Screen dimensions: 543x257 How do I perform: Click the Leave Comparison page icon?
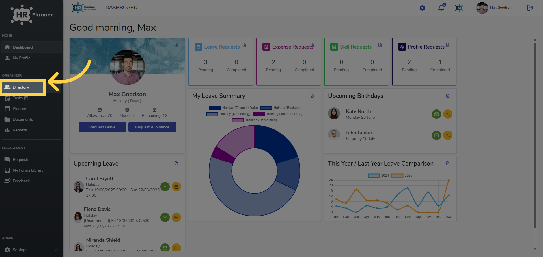point(448,163)
